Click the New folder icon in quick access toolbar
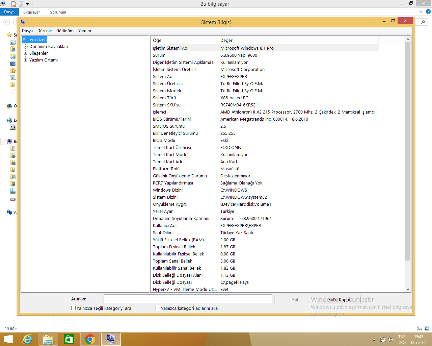432x346 pixels. tap(21, 4)
